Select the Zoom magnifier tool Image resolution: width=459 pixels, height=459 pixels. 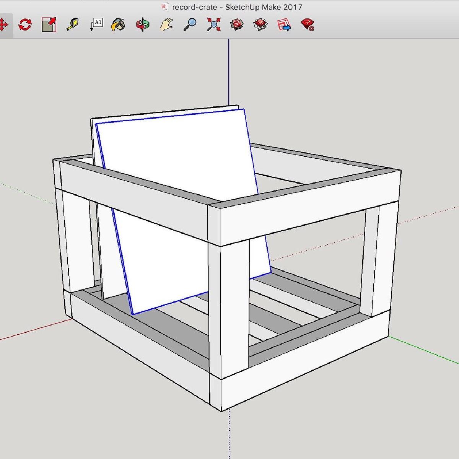click(190, 24)
